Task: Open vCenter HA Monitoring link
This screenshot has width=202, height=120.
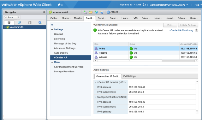Action: tap(181, 30)
